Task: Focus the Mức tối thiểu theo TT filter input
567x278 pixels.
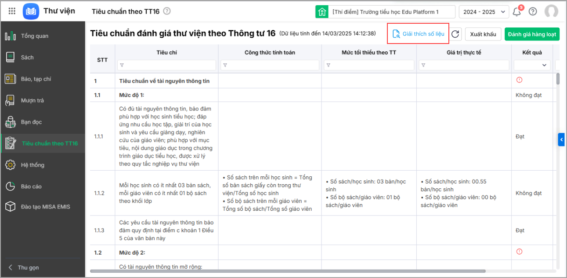Action: tap(369, 65)
